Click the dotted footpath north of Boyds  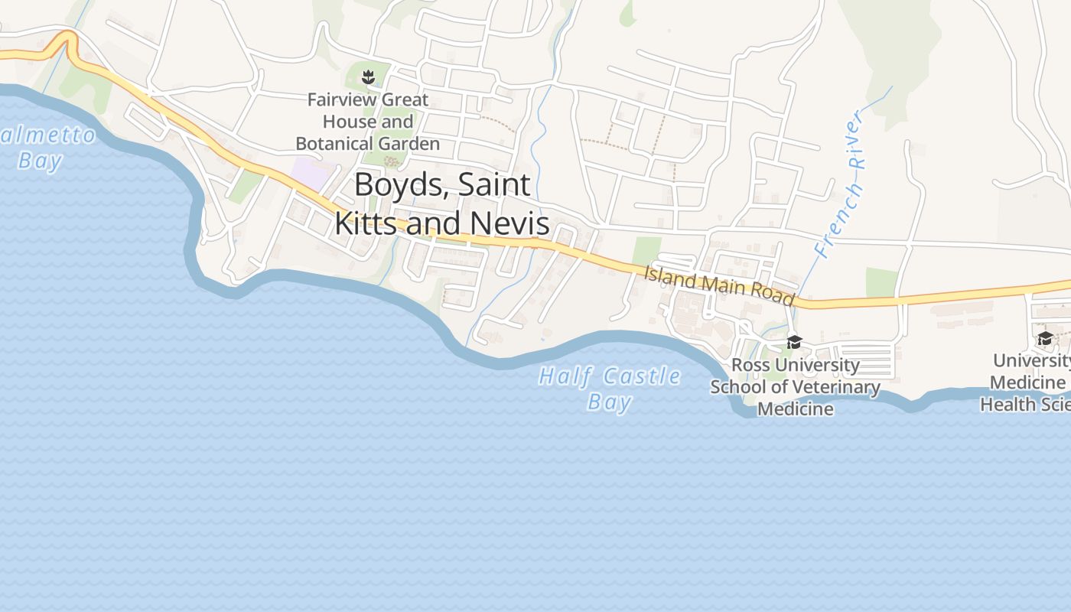click(499, 123)
